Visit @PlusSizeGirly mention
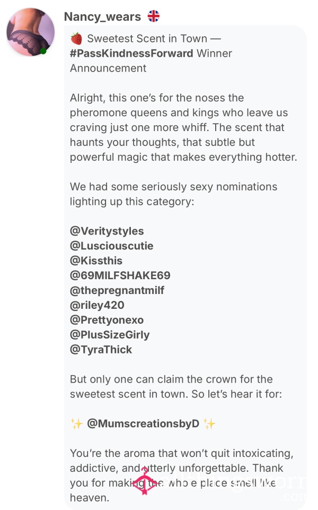The width and height of the screenshot is (318, 510). click(x=110, y=335)
